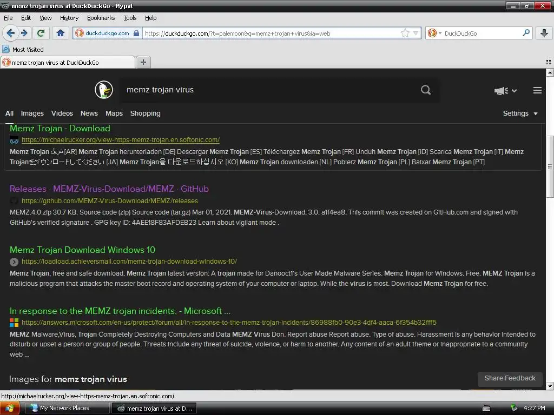This screenshot has height=415, width=554.
Task: Open the Windows Start button
Action: pyautogui.click(x=10, y=409)
